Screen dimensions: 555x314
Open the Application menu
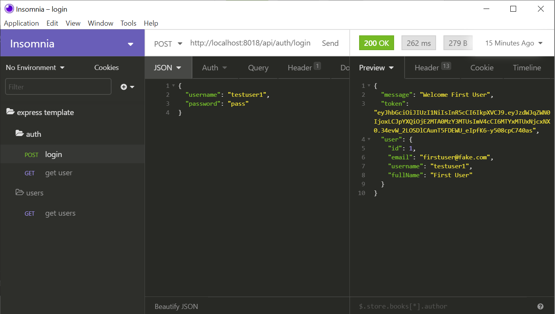point(21,23)
